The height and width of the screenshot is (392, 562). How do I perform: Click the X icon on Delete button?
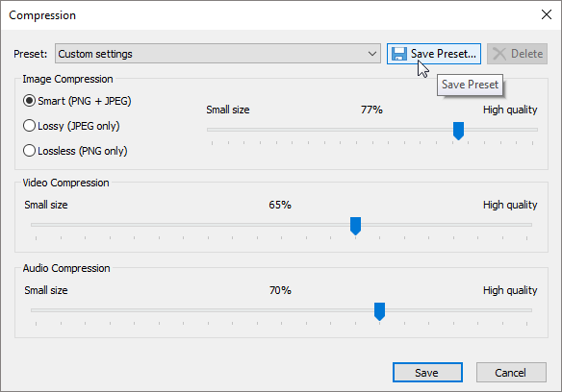499,54
